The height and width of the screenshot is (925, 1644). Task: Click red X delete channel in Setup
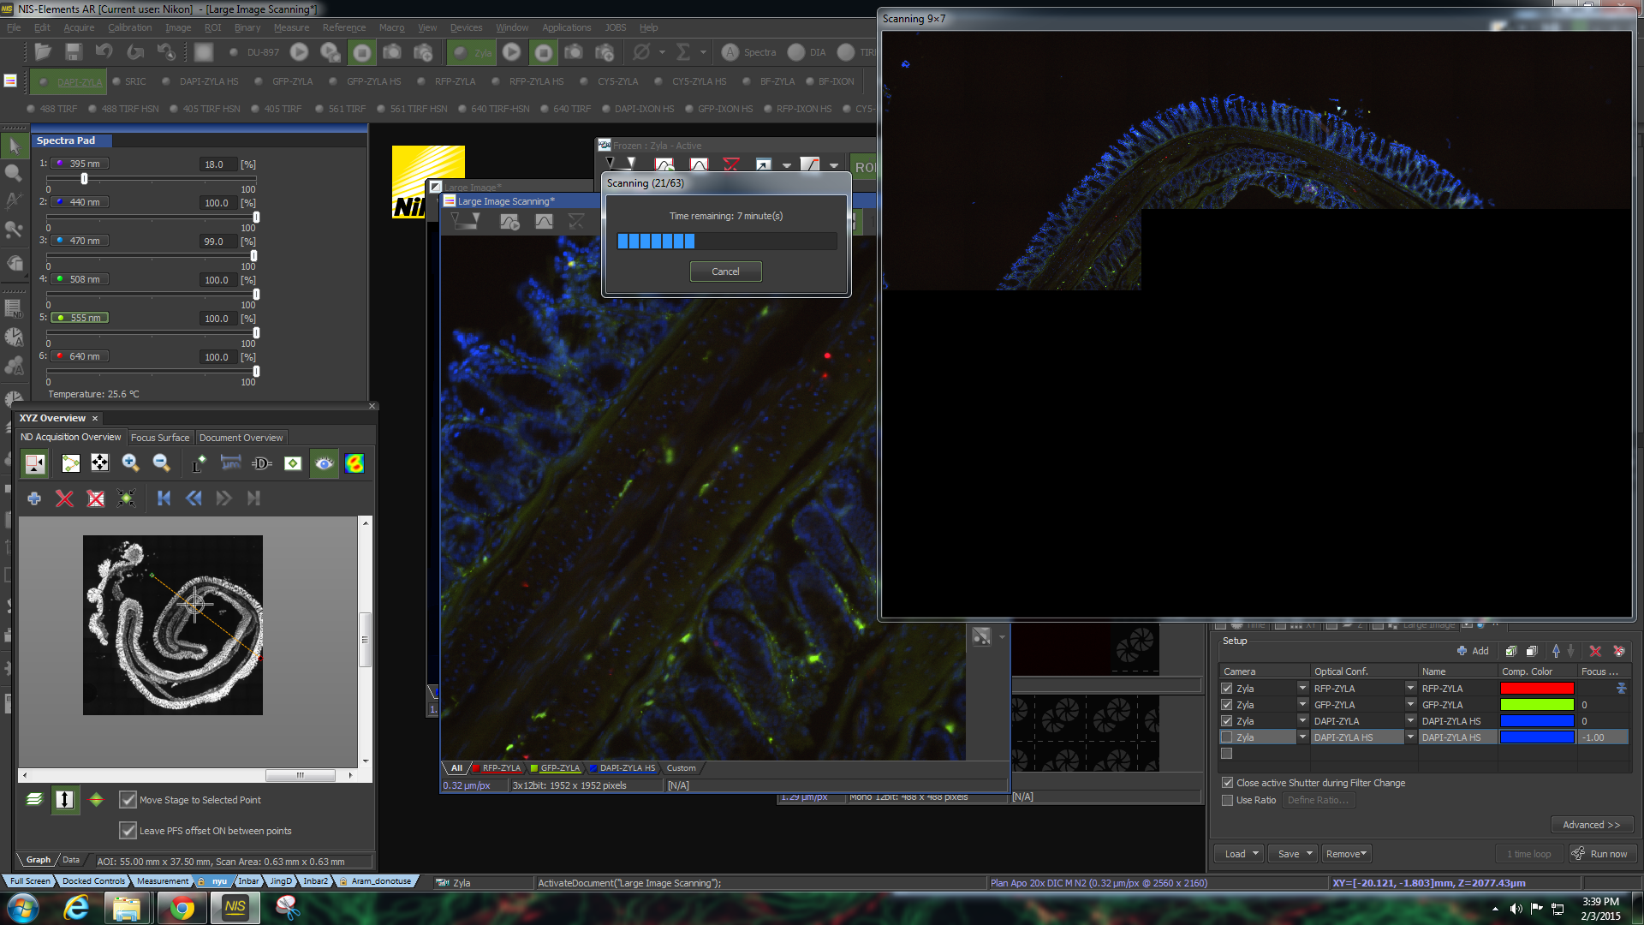pos(1594,651)
